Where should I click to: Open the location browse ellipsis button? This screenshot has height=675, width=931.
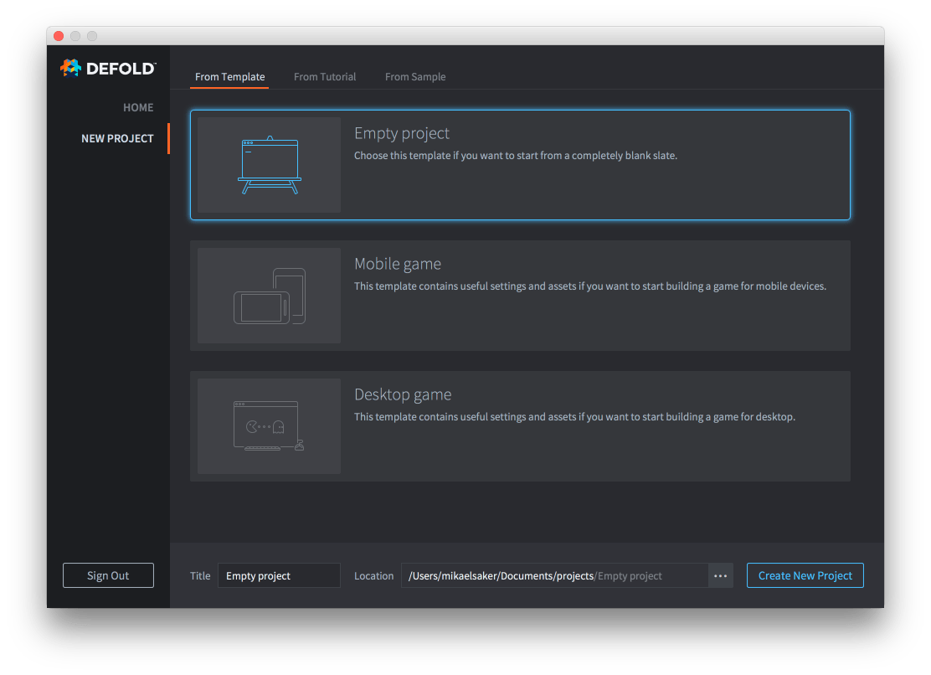(720, 575)
